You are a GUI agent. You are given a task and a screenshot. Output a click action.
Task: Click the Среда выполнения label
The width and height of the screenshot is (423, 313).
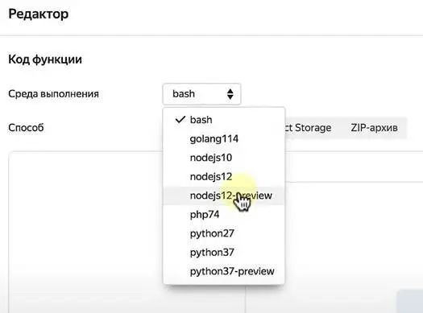pyautogui.click(x=54, y=94)
